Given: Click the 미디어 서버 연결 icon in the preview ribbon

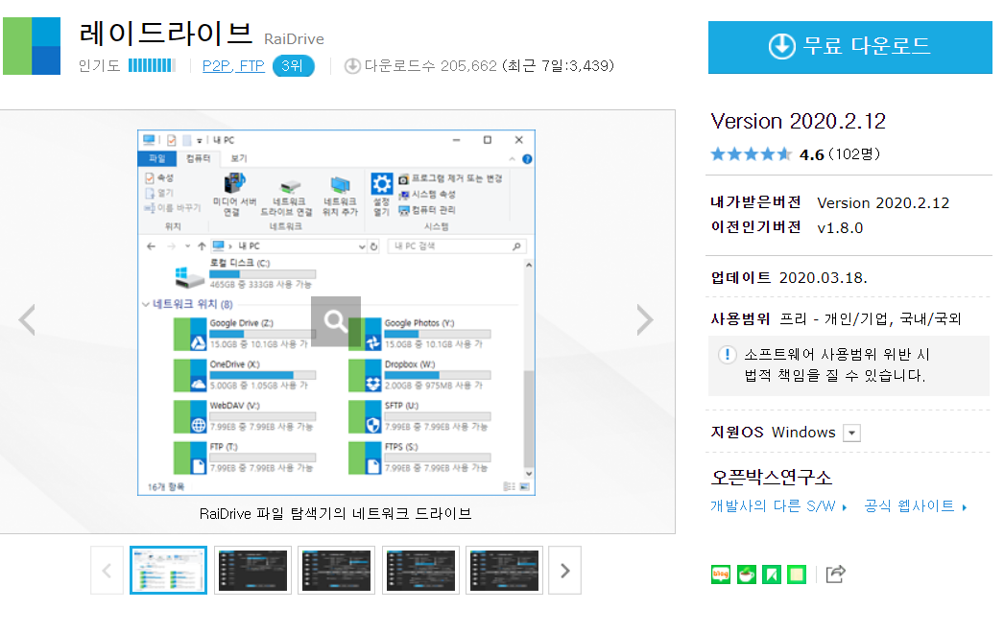Looking at the screenshot, I should tap(234, 183).
